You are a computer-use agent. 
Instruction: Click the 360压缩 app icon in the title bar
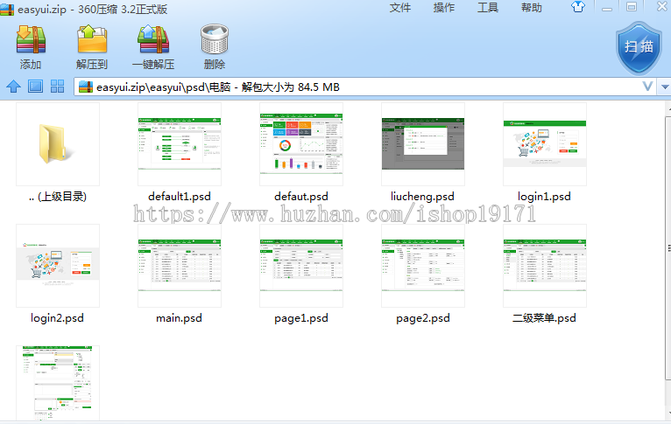coord(7,9)
